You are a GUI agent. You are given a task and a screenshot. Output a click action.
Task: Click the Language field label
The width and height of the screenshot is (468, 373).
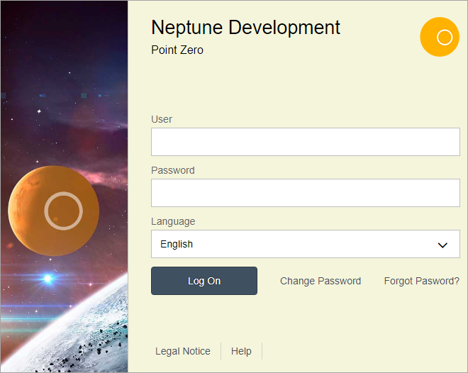173,221
